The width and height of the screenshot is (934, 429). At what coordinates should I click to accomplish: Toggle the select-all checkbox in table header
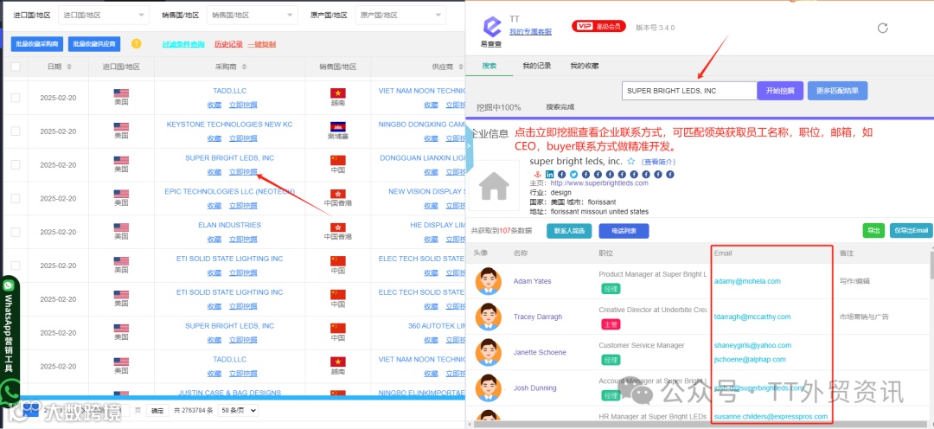[16, 67]
